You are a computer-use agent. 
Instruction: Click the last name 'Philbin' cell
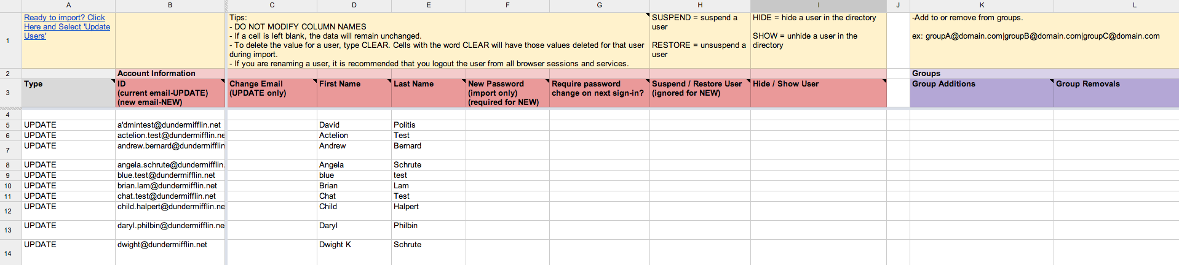click(x=429, y=230)
